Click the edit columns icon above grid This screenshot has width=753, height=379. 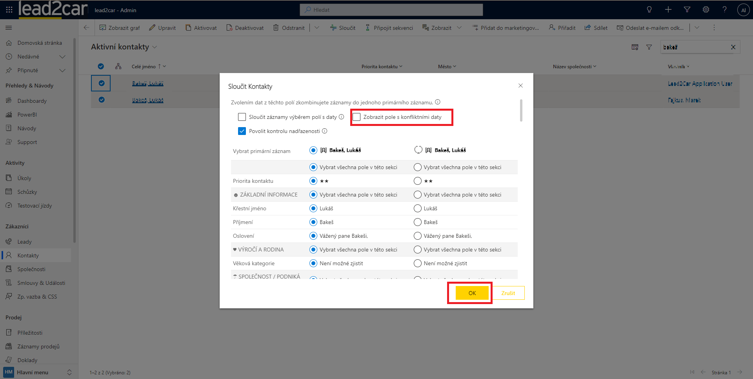click(x=635, y=47)
